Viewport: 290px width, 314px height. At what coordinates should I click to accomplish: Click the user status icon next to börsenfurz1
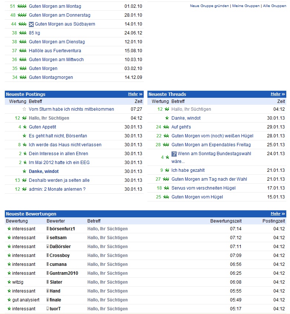point(47,229)
